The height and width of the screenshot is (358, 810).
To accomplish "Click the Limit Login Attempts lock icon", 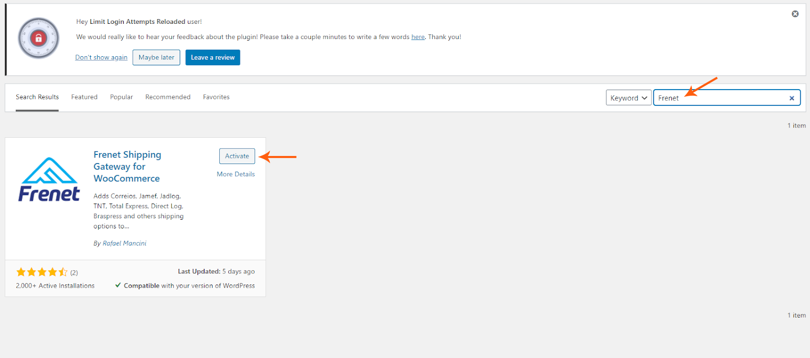I will (x=38, y=38).
